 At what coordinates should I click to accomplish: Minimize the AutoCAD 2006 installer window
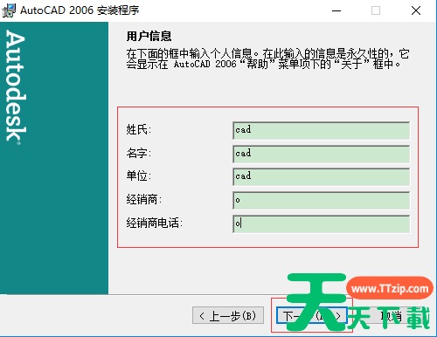336,10
